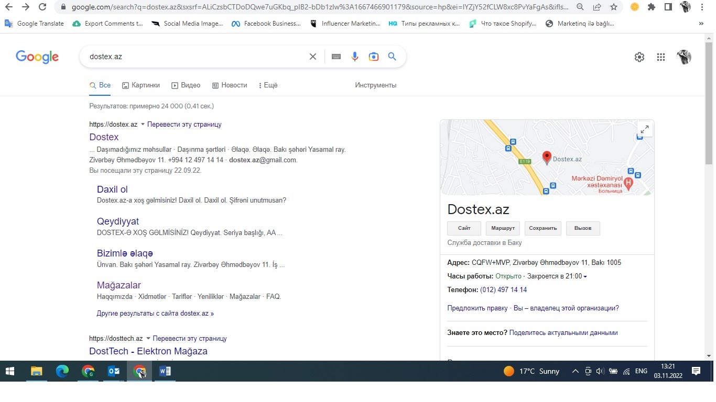Open Google Translate bookmark
716x402 pixels.
click(35, 24)
